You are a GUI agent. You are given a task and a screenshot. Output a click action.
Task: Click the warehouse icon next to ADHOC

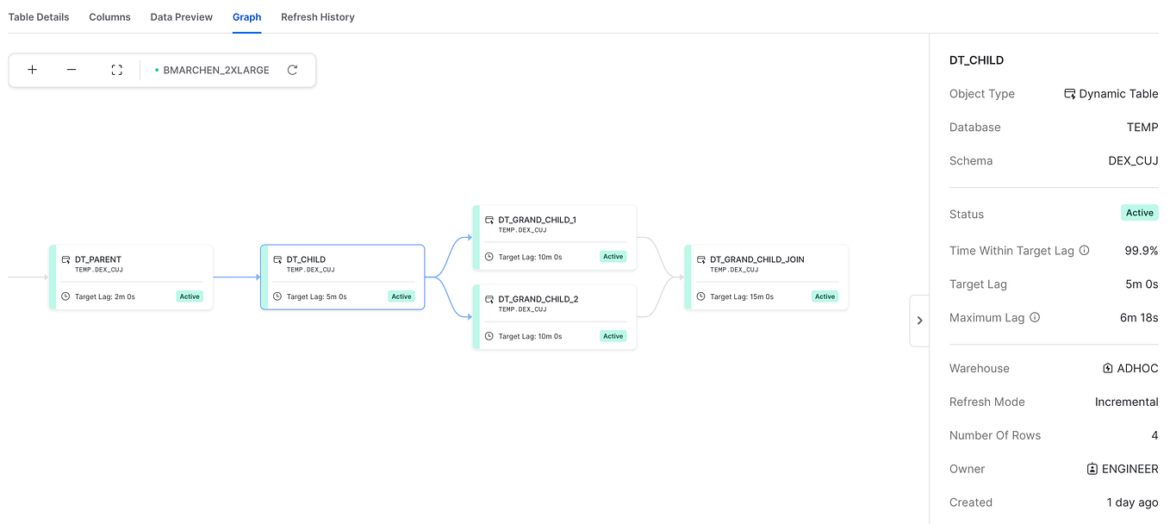click(x=1106, y=368)
